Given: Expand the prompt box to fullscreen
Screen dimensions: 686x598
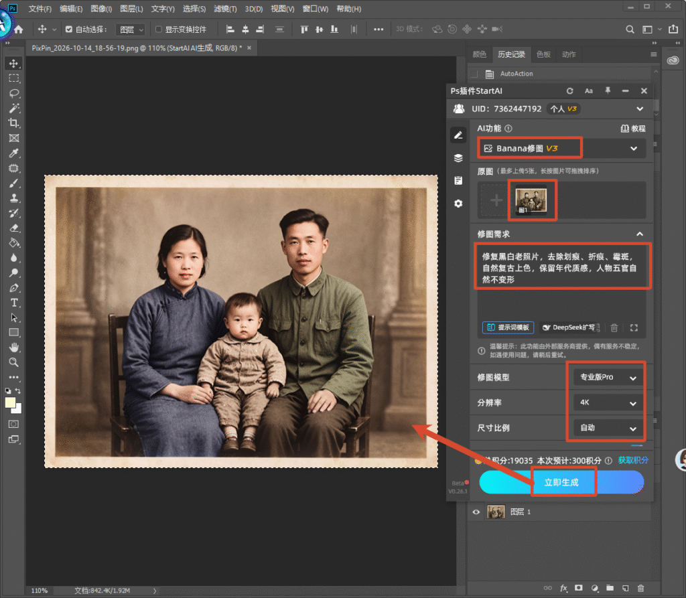Looking at the screenshot, I should click(x=634, y=327).
